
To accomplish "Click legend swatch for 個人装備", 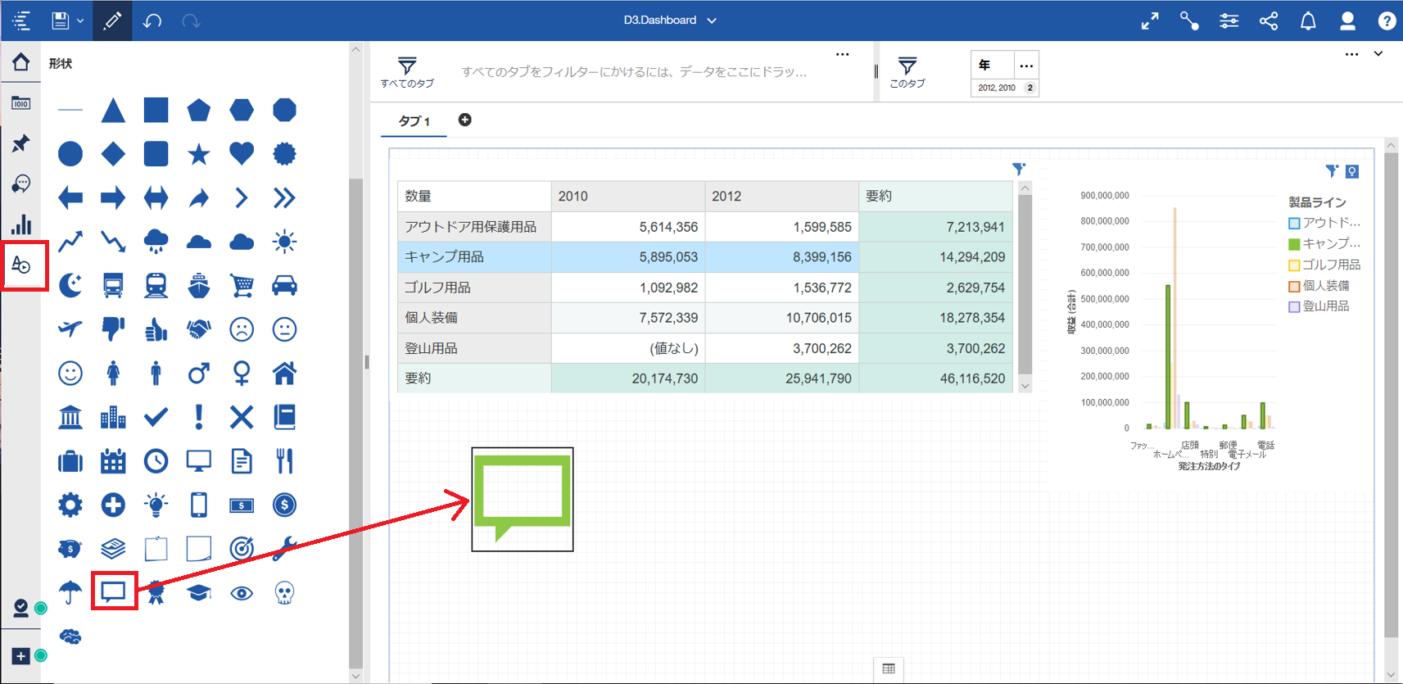I will pos(1294,287).
